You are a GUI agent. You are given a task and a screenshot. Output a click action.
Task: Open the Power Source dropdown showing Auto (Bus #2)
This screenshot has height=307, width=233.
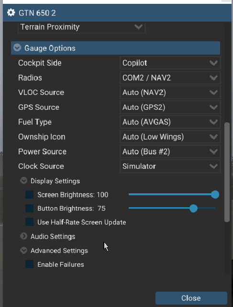coord(170,152)
